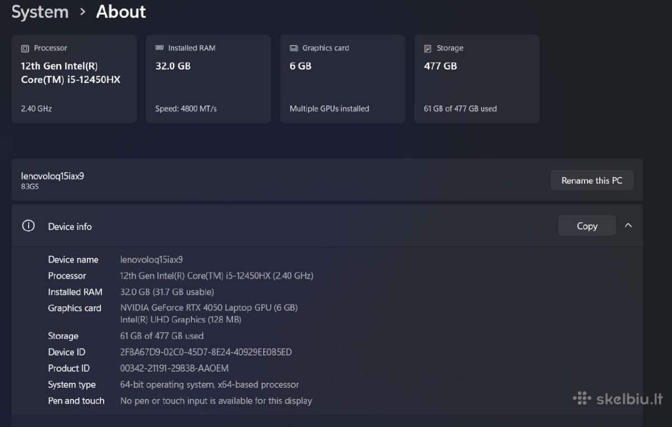Click the lenovoloq15iax9 PC name heading
Image resolution: width=672 pixels, height=427 pixels.
coord(52,176)
